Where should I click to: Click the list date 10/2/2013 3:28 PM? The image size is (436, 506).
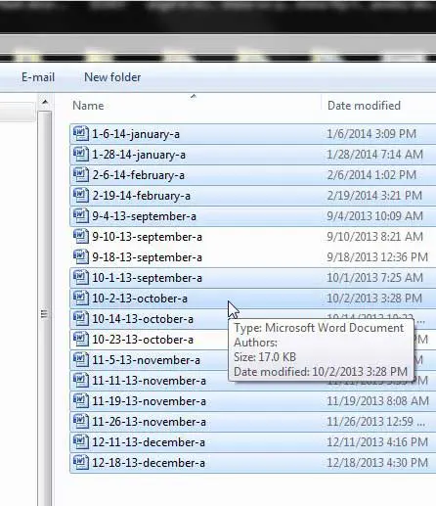point(374,299)
